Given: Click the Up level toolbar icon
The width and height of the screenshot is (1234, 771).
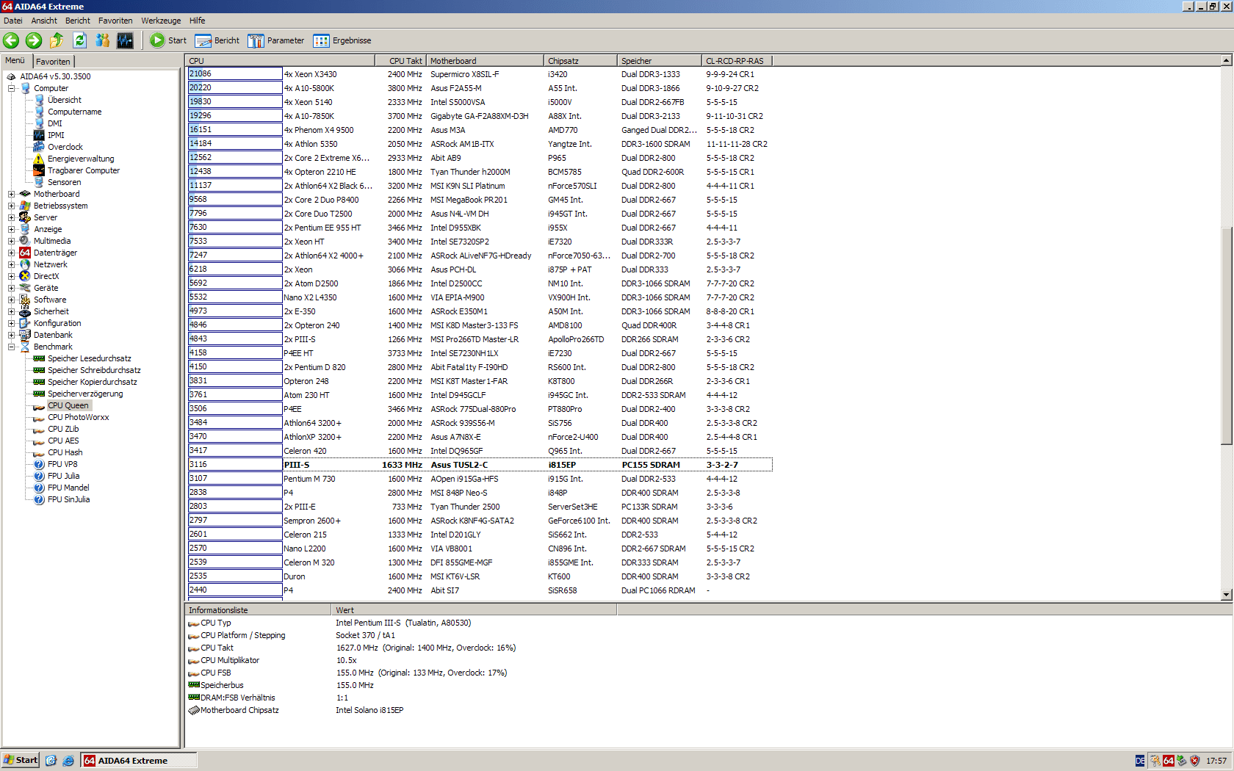Looking at the screenshot, I should (x=57, y=40).
